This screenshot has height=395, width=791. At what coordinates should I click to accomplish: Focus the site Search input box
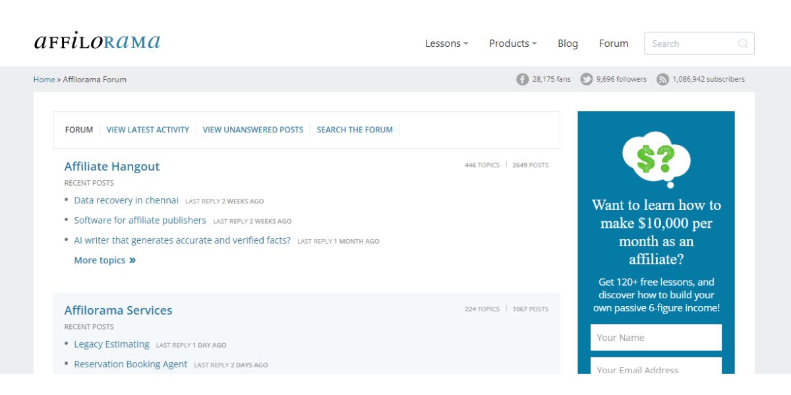click(x=692, y=43)
